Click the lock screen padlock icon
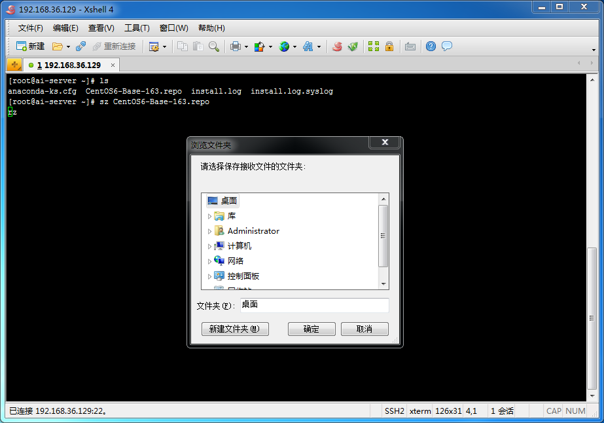This screenshot has height=423, width=604. coord(389,46)
